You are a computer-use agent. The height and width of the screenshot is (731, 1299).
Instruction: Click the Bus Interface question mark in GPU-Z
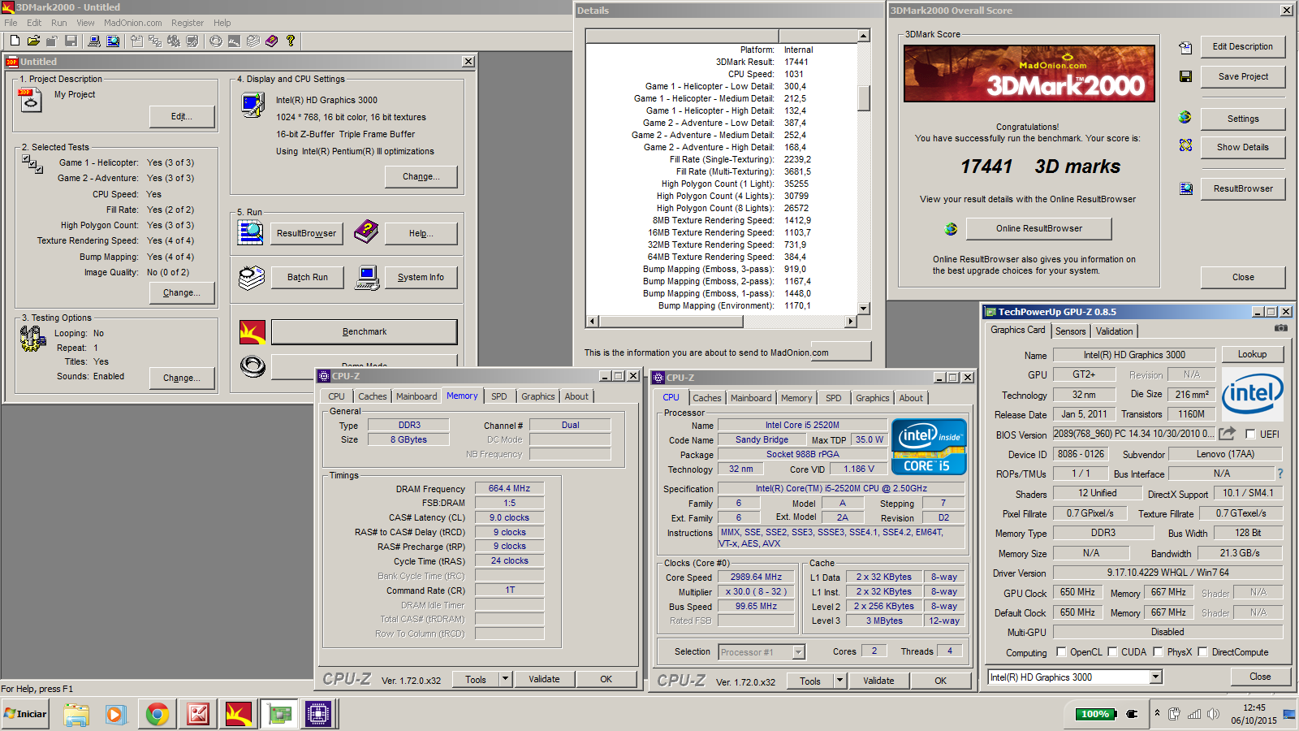point(1280,474)
